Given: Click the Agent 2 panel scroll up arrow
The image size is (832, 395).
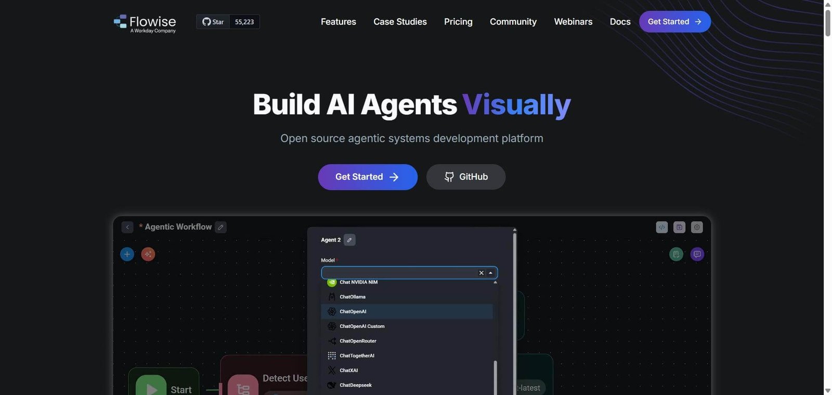Looking at the screenshot, I should [515, 230].
